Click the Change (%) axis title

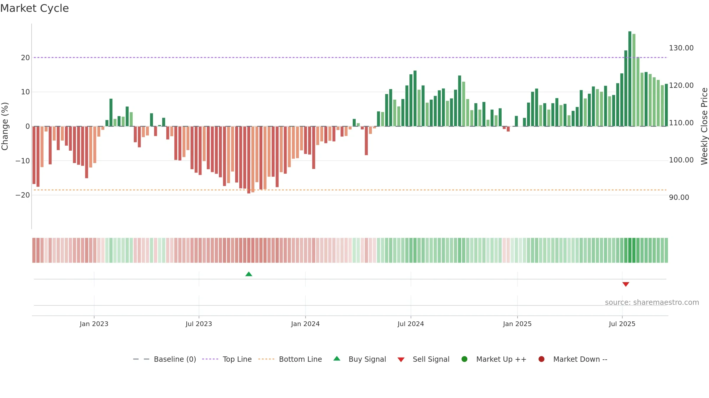point(5,126)
